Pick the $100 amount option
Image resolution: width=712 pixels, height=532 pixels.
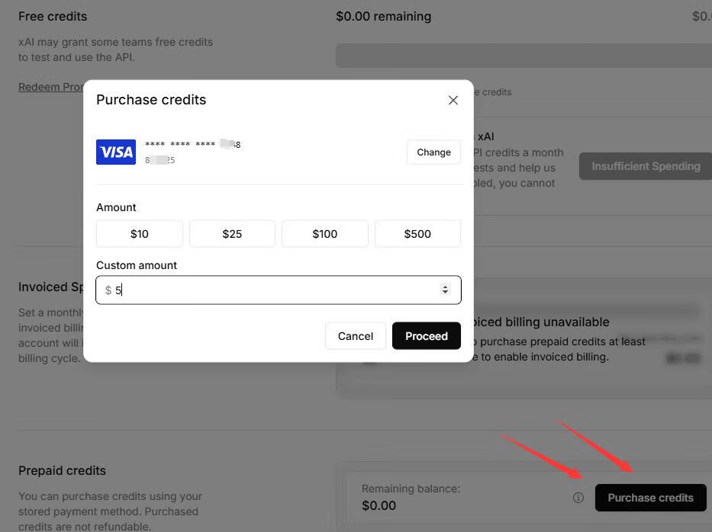[325, 234]
